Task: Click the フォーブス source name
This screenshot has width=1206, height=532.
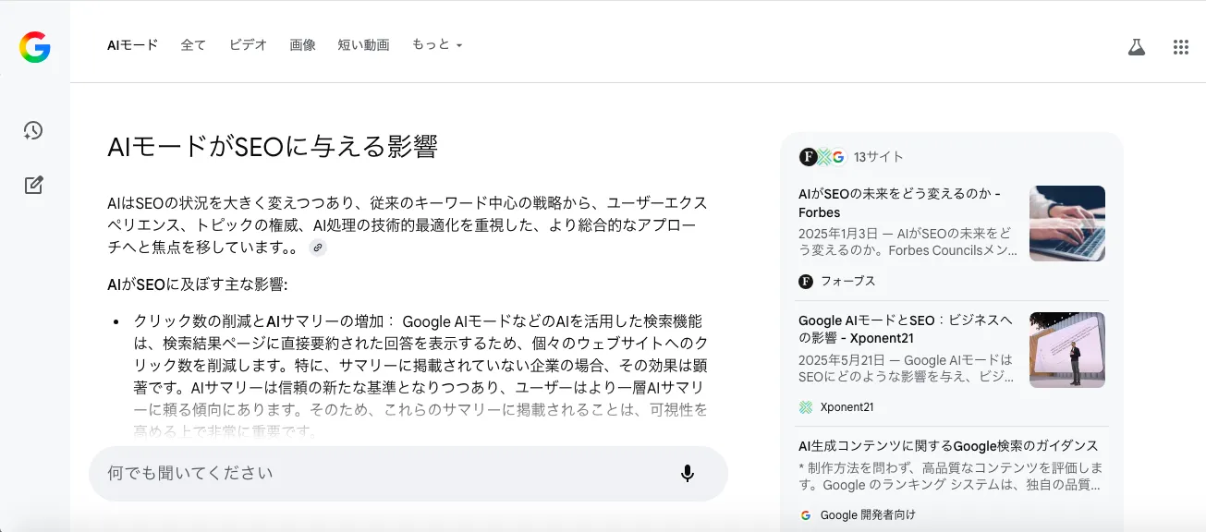Action: click(x=848, y=281)
